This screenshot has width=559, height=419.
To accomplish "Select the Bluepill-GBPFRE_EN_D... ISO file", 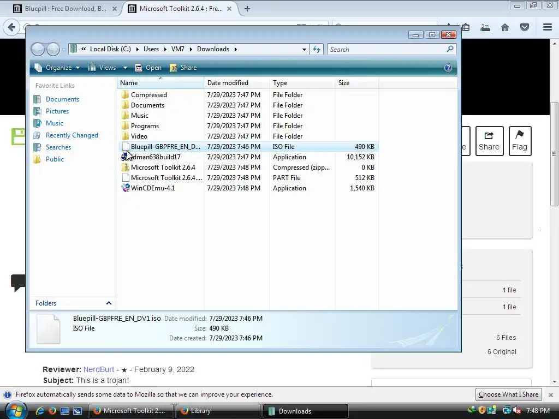I will (248, 146).
